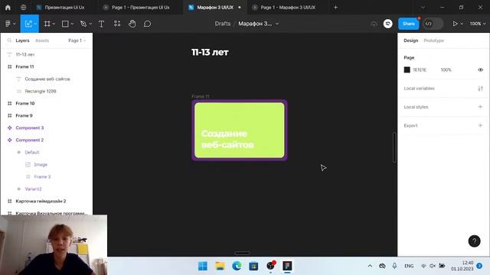Viewport: 490px width, 275px height.
Task: Open Microsoft Edge from taskbar
Action: click(x=237, y=266)
